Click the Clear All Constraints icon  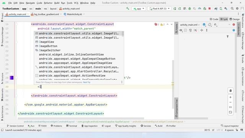[190, 30]
